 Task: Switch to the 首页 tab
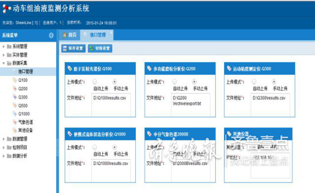tap(69, 35)
